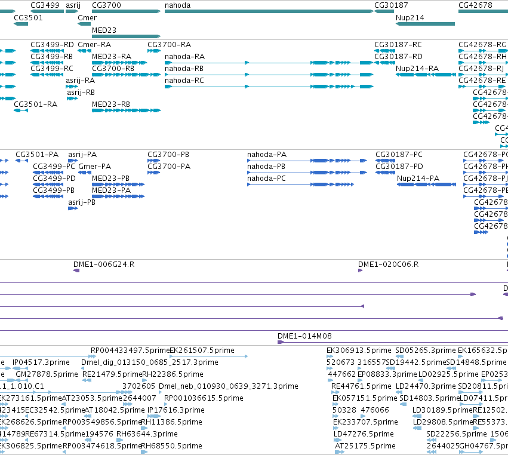Open protein asrij-PB label

pos(82,202)
